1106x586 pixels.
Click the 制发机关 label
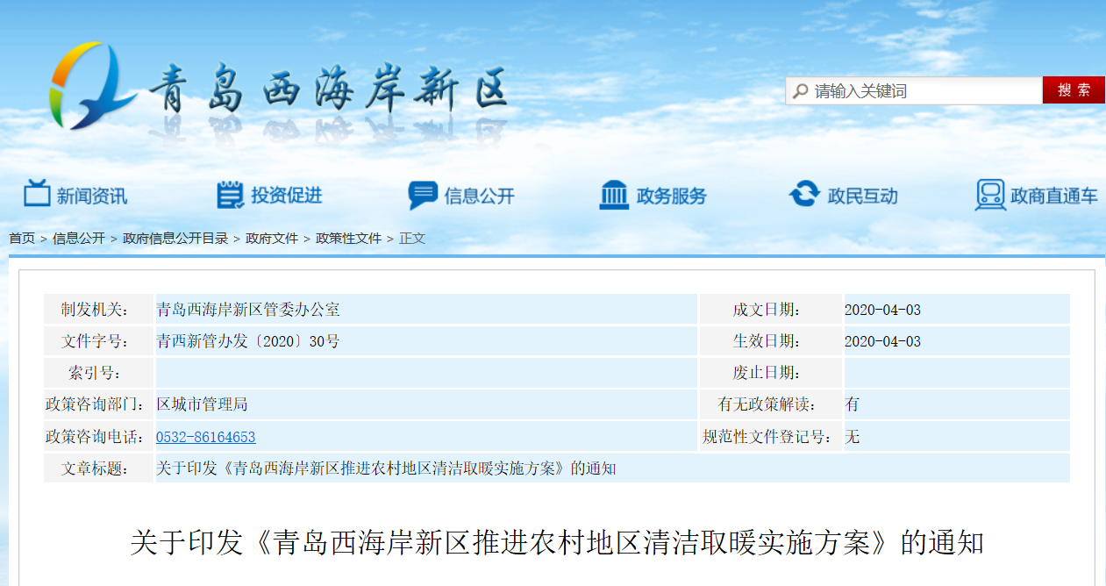(95, 310)
